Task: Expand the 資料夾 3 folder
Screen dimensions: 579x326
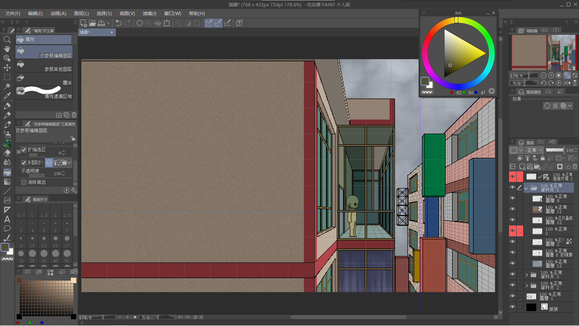Action: 527,275
